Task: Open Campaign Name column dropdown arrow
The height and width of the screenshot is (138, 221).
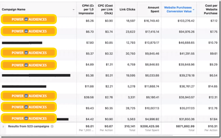Action: [73, 10]
